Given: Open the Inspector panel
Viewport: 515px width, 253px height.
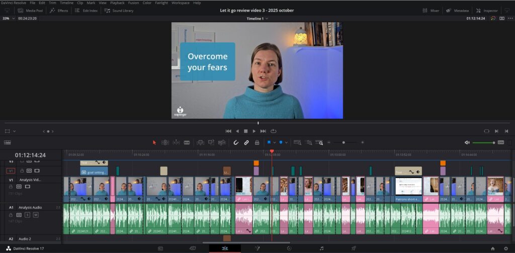Looking at the screenshot, I should point(487,11).
